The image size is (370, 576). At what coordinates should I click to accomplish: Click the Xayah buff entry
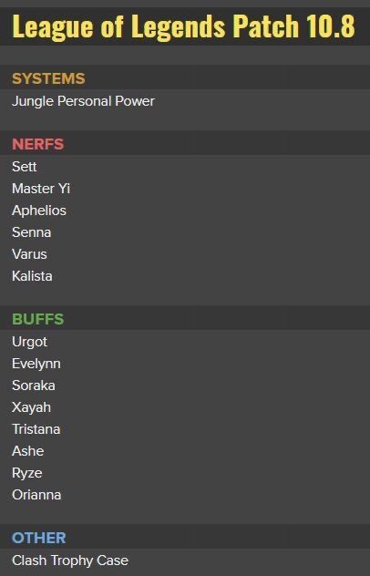click(31, 407)
